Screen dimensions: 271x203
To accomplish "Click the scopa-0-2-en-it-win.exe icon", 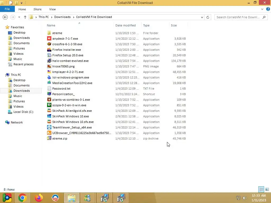I will 49,105.
